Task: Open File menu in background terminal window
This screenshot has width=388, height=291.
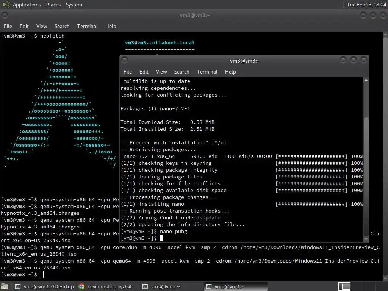Action: coord(8,26)
